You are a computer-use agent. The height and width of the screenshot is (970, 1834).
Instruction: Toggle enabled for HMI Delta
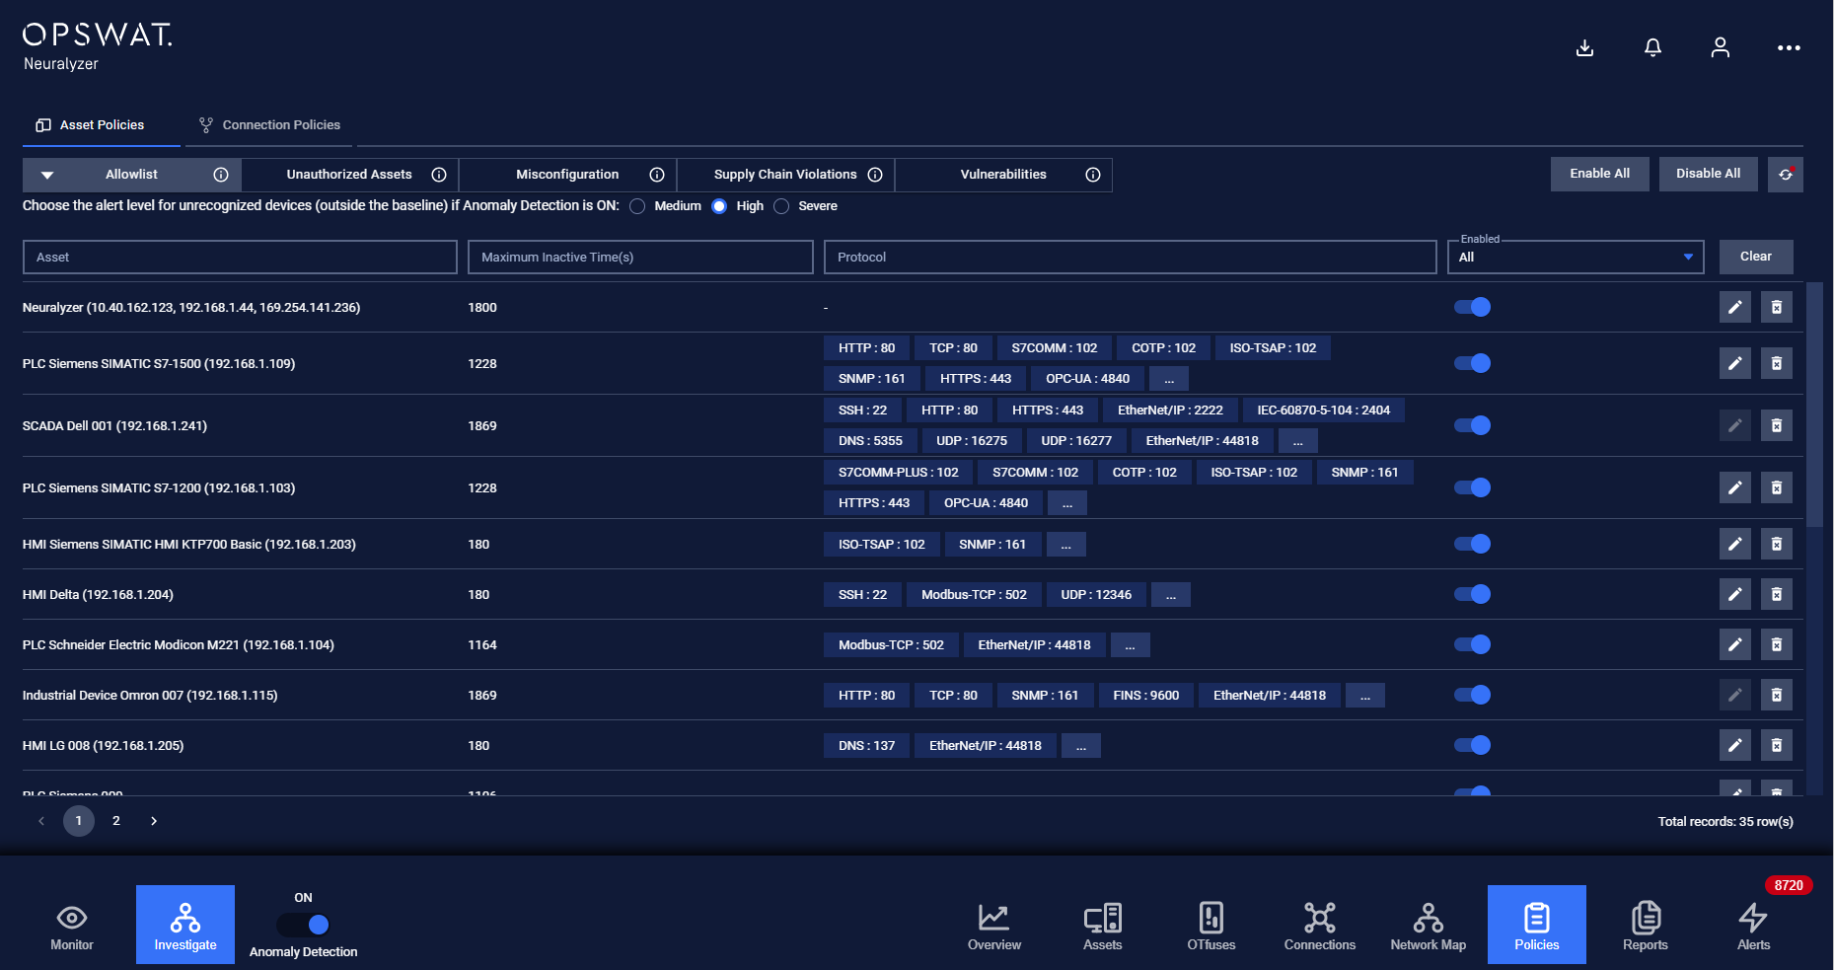(1472, 594)
